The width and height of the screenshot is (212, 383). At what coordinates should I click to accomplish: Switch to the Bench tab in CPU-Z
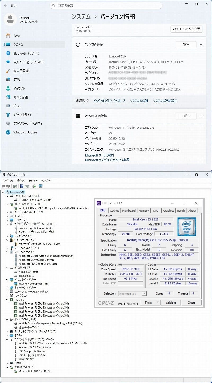click(x=181, y=211)
